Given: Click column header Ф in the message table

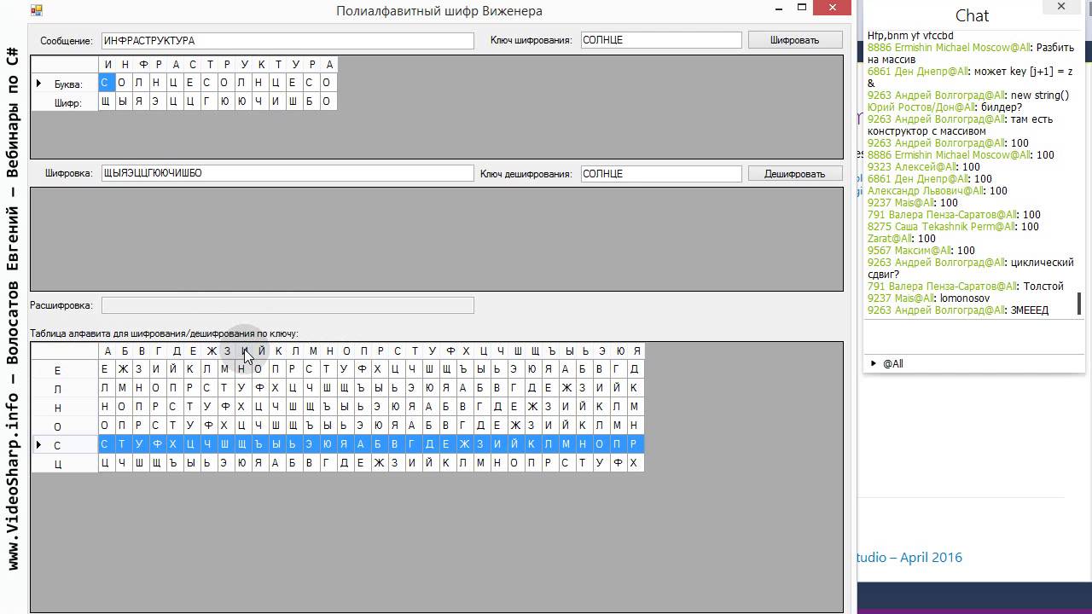Looking at the screenshot, I should point(142,65).
